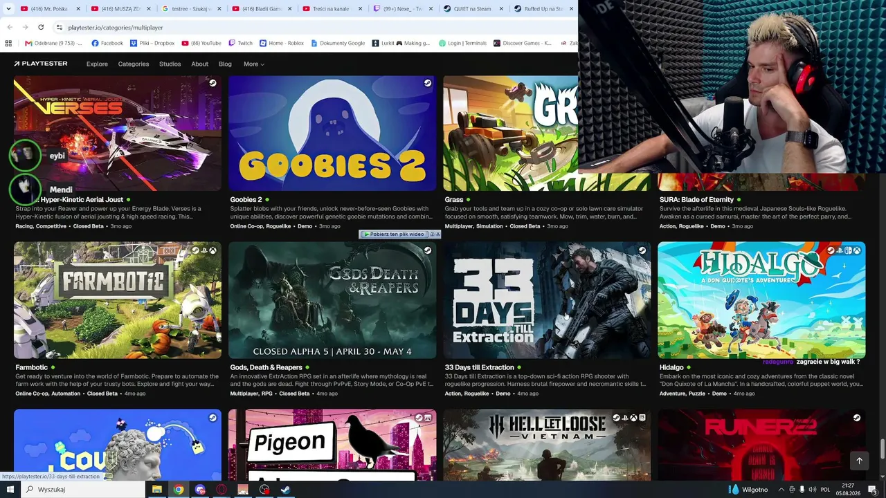Open 'SURA: Blade of Eternity' title link
The width and height of the screenshot is (886, 498).
[x=696, y=199]
